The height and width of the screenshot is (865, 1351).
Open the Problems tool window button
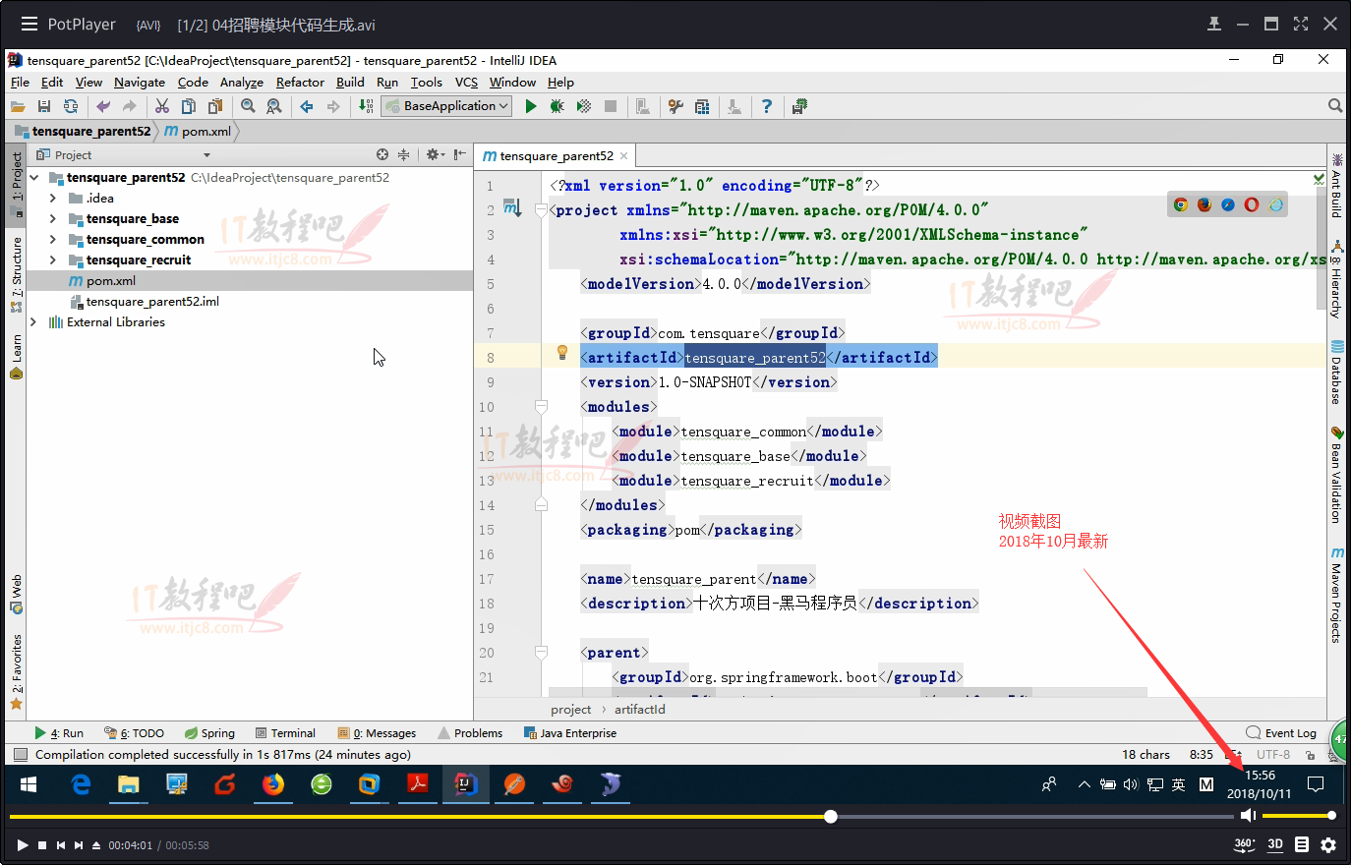pyautogui.click(x=470, y=733)
